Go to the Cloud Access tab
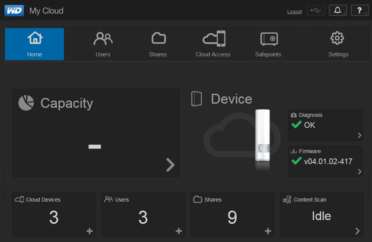This screenshot has height=242, width=372. [213, 44]
